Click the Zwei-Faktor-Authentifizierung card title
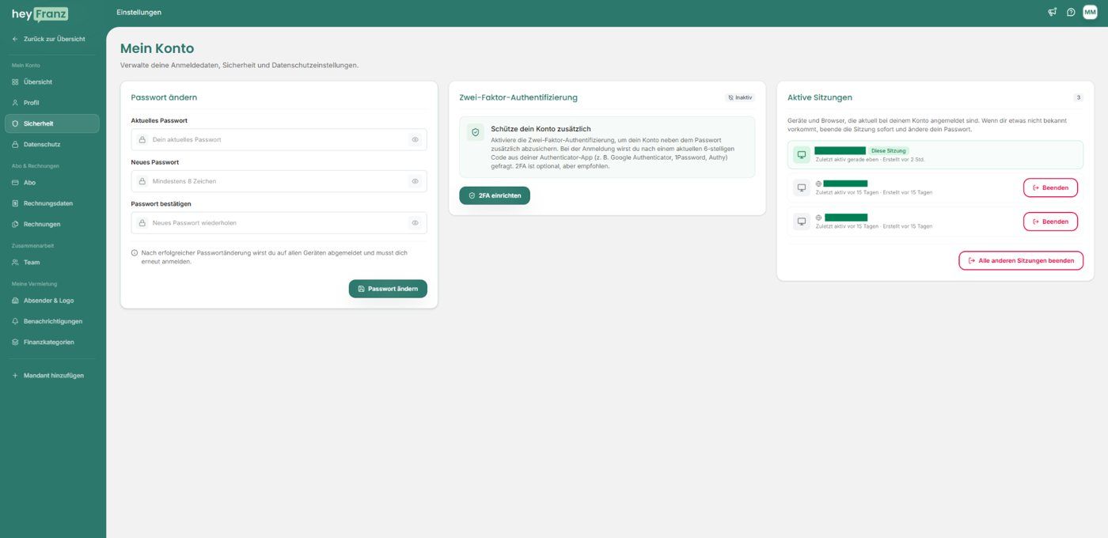The height and width of the screenshot is (538, 1108). coord(518,97)
